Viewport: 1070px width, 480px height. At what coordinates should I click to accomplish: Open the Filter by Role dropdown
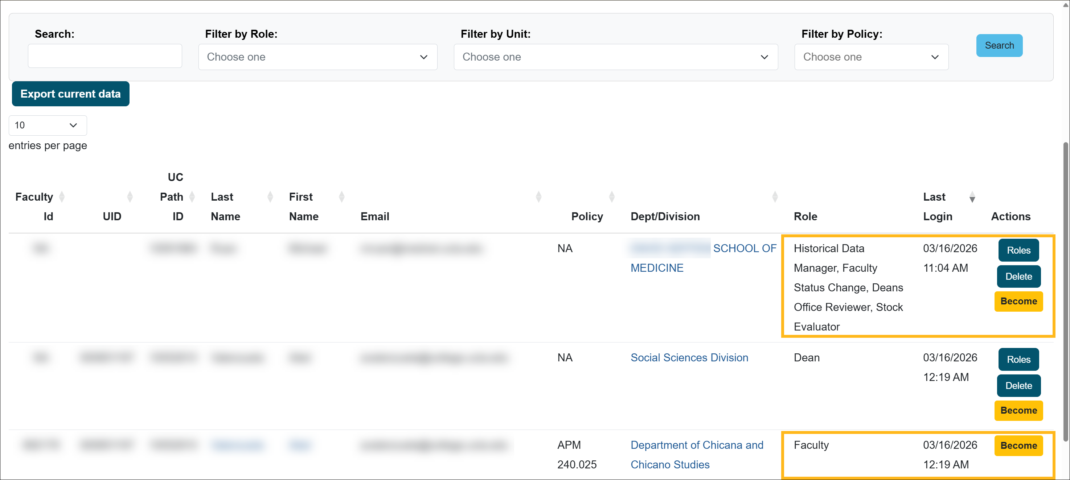pyautogui.click(x=317, y=57)
